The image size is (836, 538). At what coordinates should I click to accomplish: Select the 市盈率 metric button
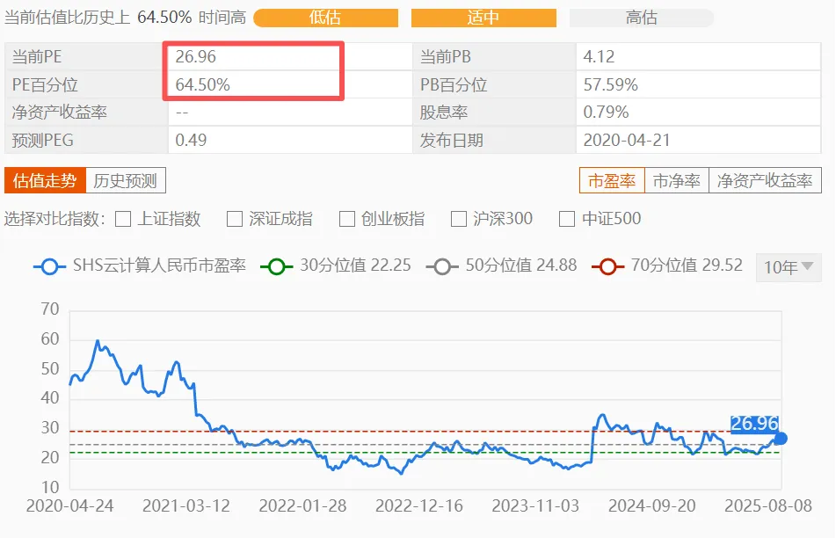point(612,181)
